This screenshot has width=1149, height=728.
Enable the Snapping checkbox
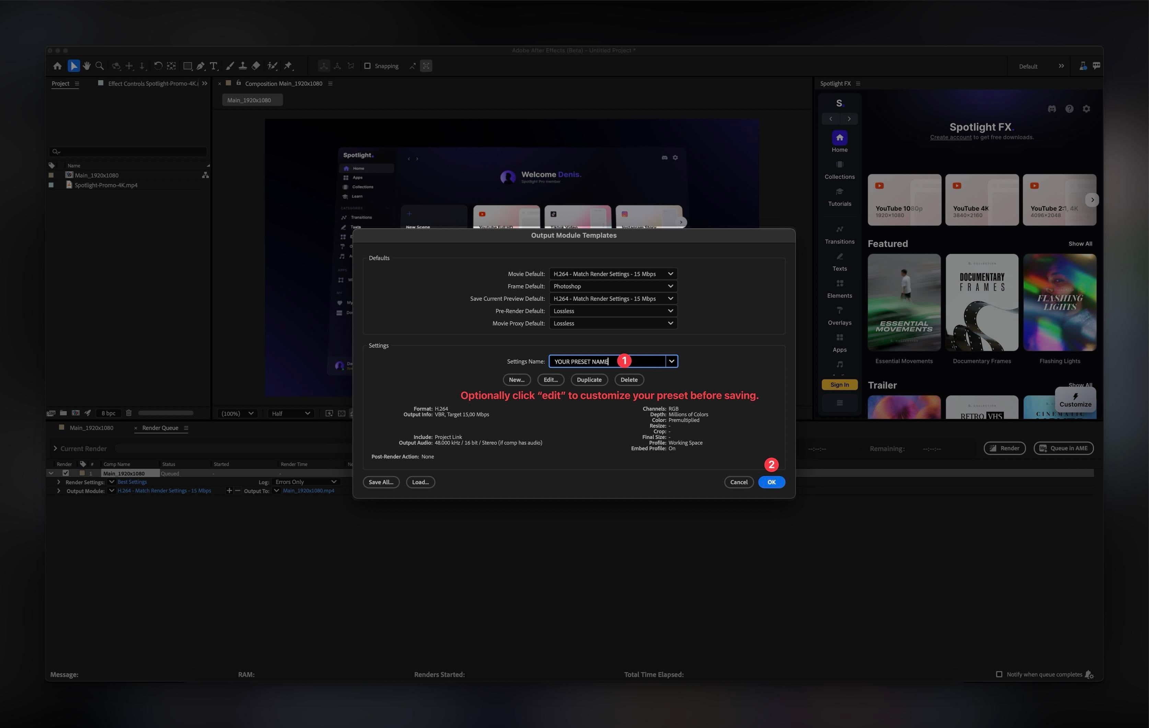[x=368, y=66]
